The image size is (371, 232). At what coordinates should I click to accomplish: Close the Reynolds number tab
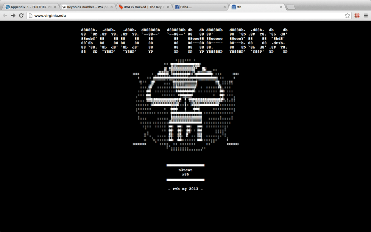111,7
